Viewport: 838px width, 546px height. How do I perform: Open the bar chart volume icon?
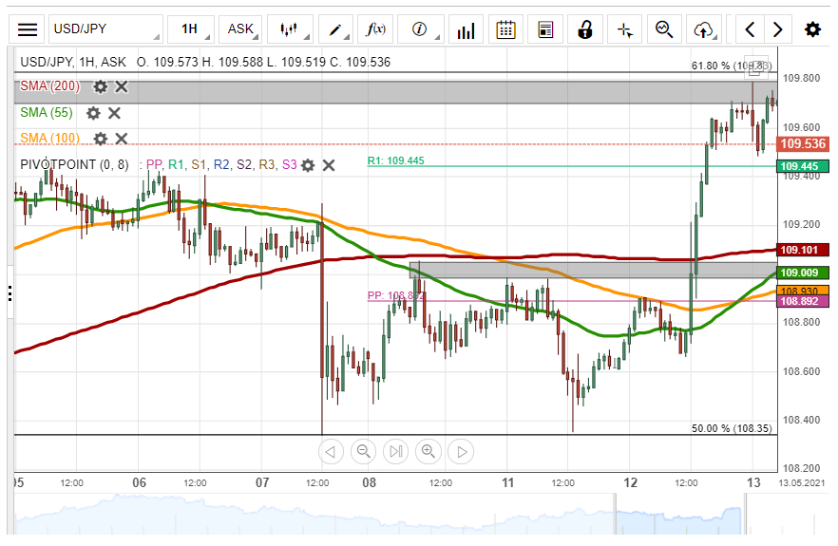click(466, 29)
